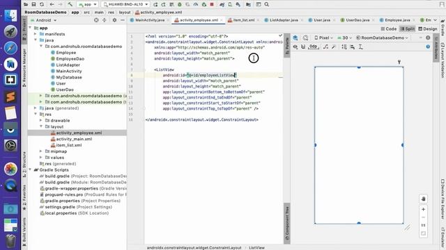Screen dimensions: 446x250
Task: Click the Pan hand tool in preview
Action: click(423, 199)
